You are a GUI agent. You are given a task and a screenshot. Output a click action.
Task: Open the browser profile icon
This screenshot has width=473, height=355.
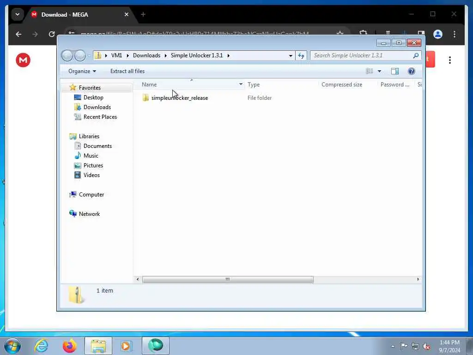[438, 34]
